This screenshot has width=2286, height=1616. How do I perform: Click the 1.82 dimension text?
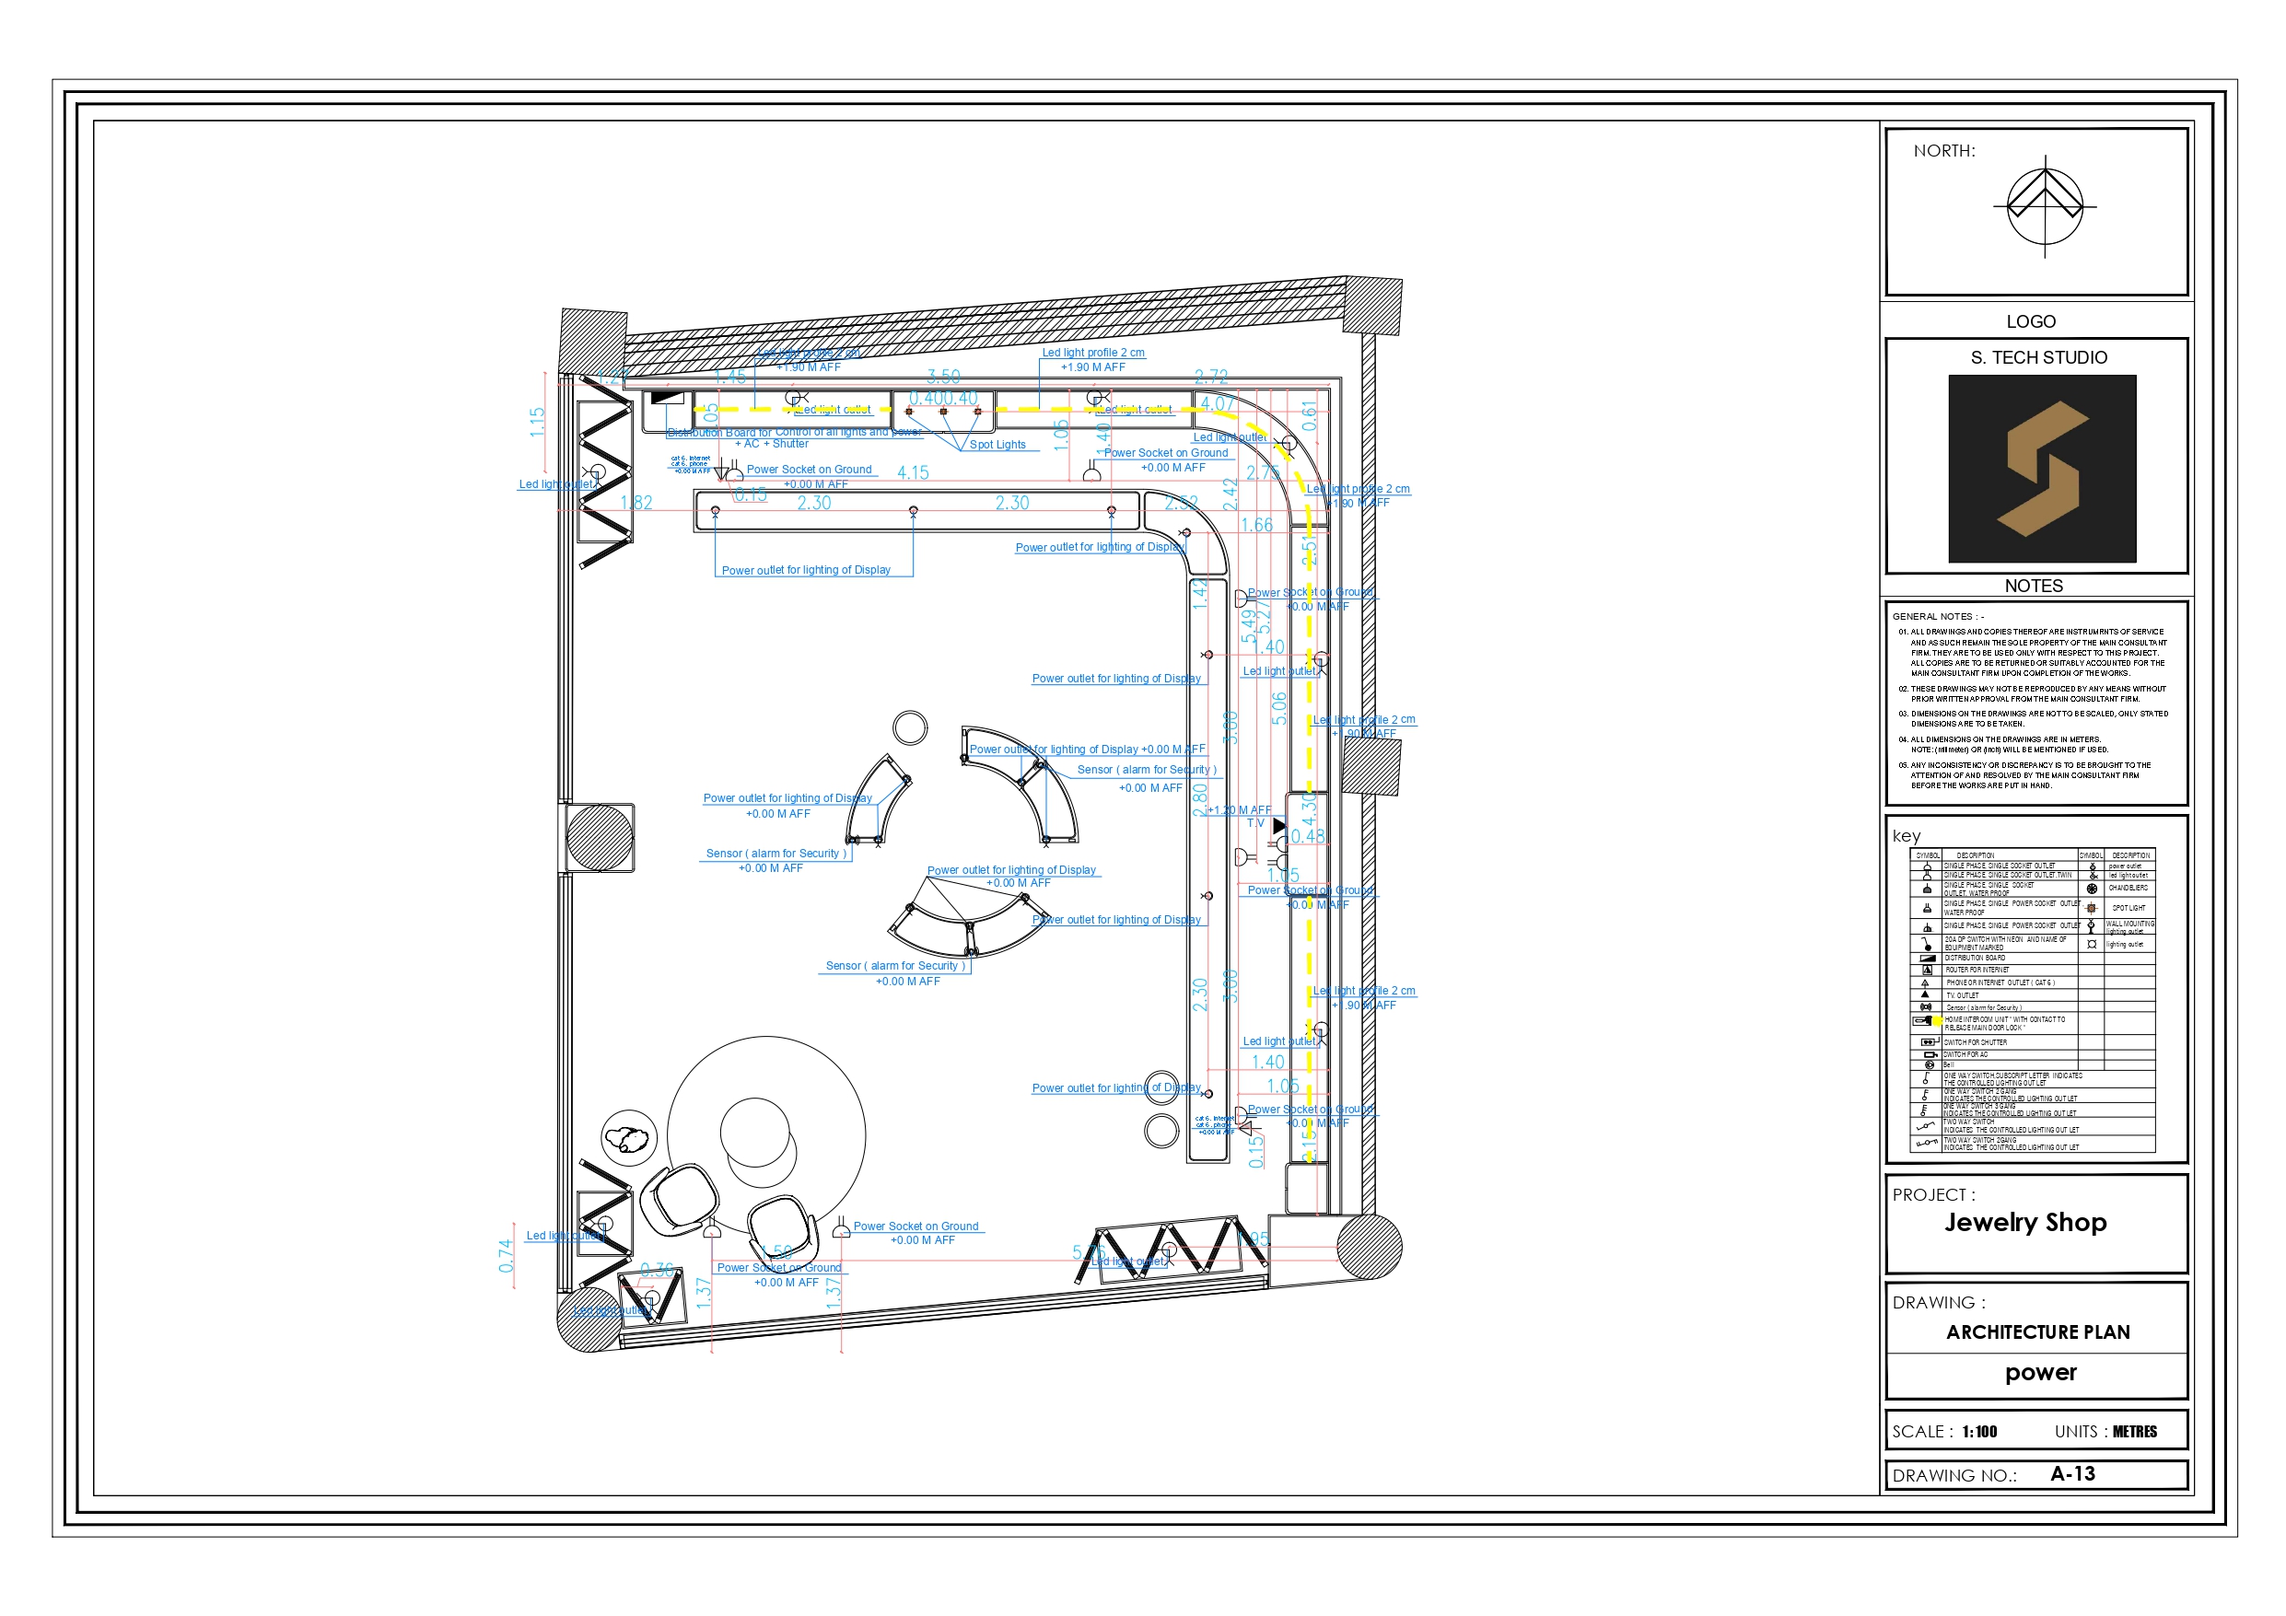coord(636,503)
